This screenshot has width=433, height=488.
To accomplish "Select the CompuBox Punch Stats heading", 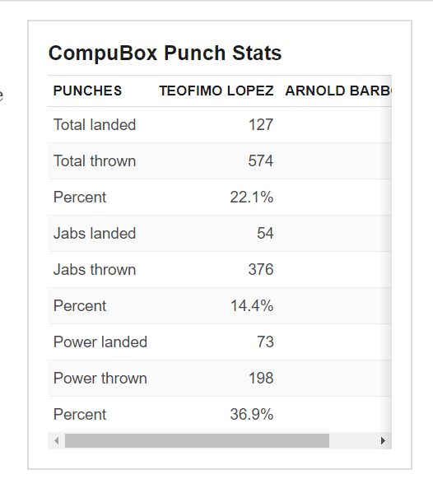I will pyautogui.click(x=165, y=53).
